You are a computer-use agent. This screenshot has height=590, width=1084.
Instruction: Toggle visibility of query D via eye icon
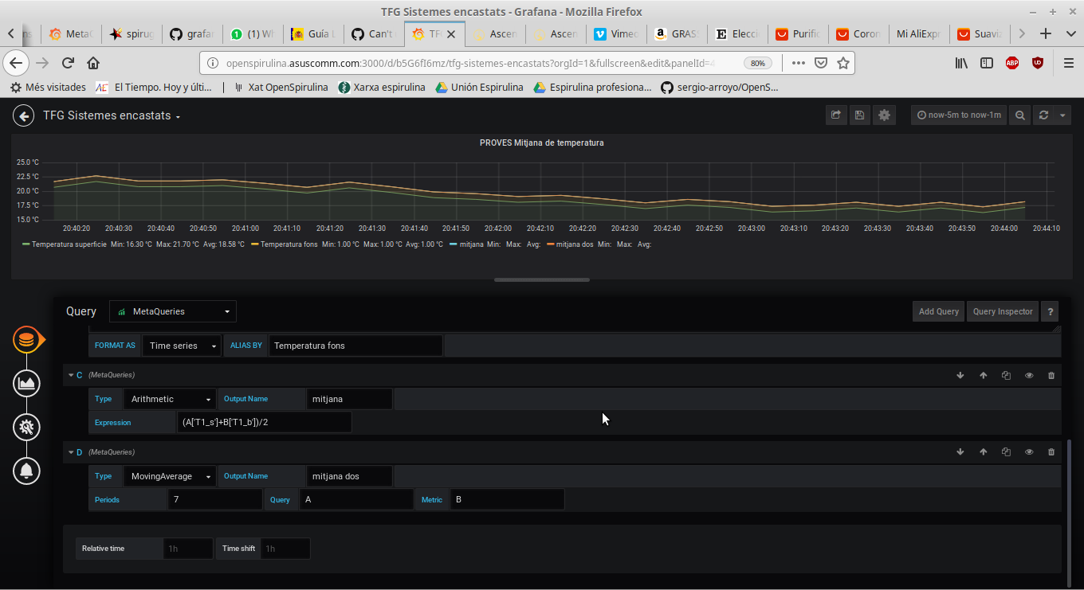(x=1028, y=451)
